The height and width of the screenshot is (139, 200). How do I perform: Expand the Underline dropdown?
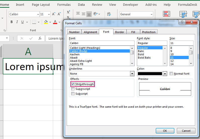tap(132, 74)
